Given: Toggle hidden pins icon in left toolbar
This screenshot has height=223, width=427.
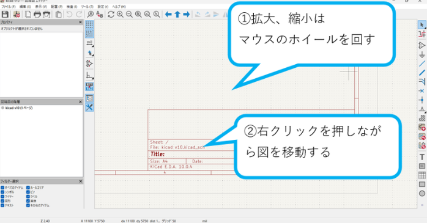Looking at the screenshot, I should click(x=89, y=64).
